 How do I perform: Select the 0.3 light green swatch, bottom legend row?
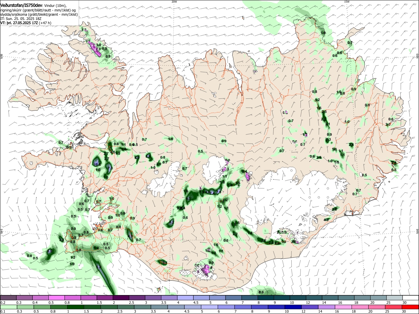tap(25, 307)
